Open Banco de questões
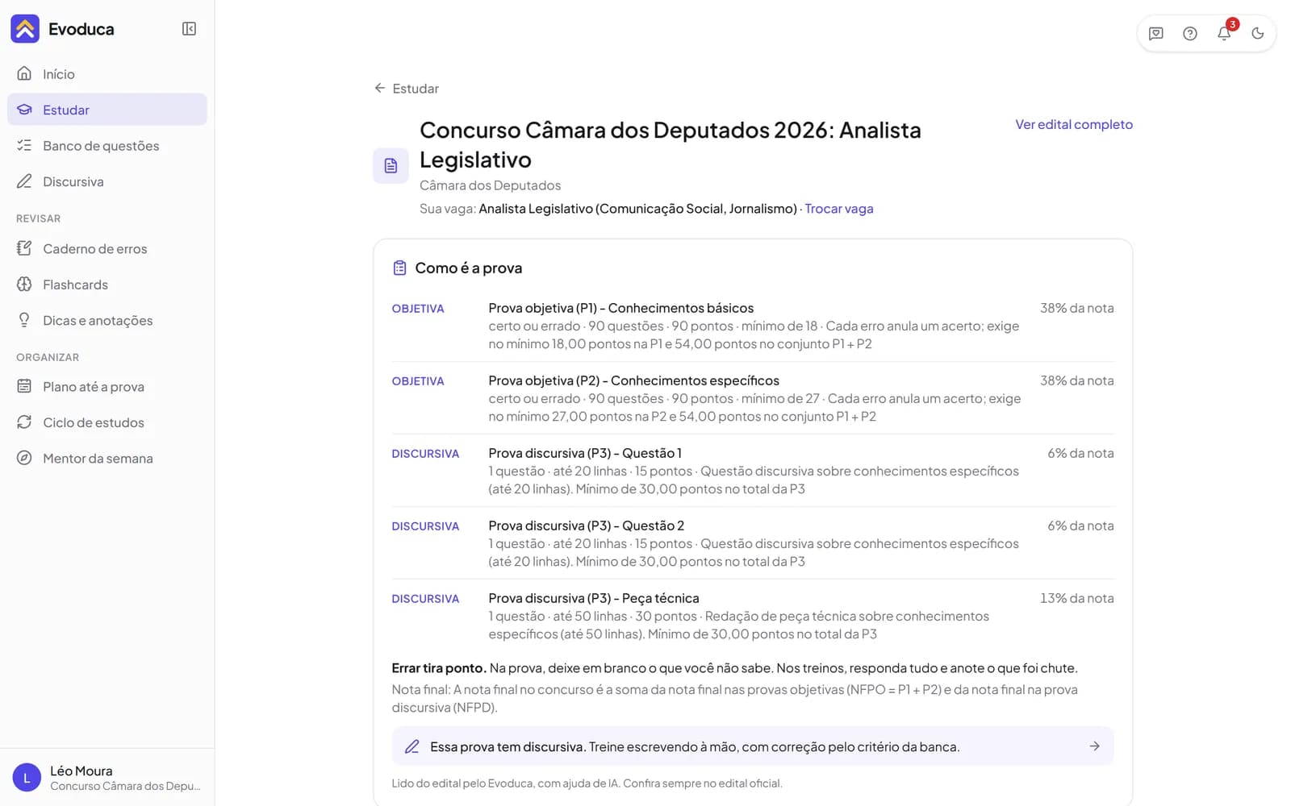The image size is (1291, 806). point(107,146)
